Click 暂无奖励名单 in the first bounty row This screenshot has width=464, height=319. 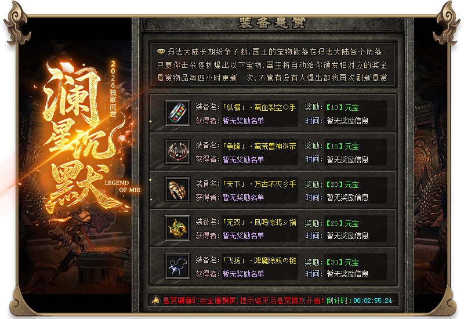tap(243, 121)
